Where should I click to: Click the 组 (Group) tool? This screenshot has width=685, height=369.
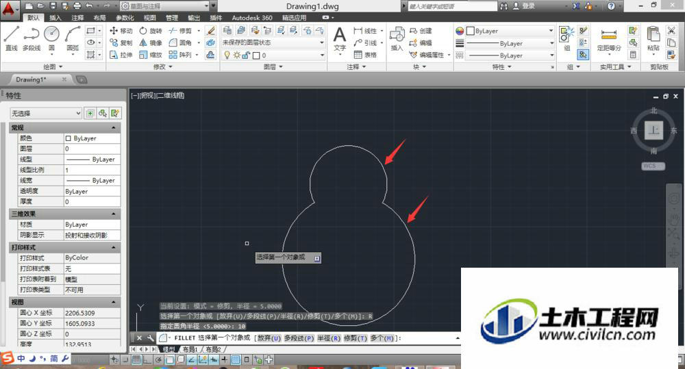pos(567,38)
